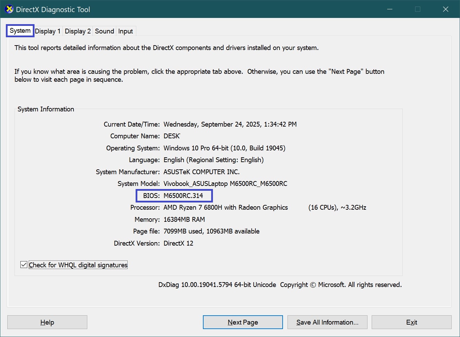Click the BIOS value M6500RC.314

click(183, 196)
